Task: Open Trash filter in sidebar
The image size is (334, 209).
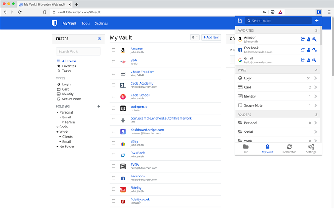Action: [x=66, y=71]
